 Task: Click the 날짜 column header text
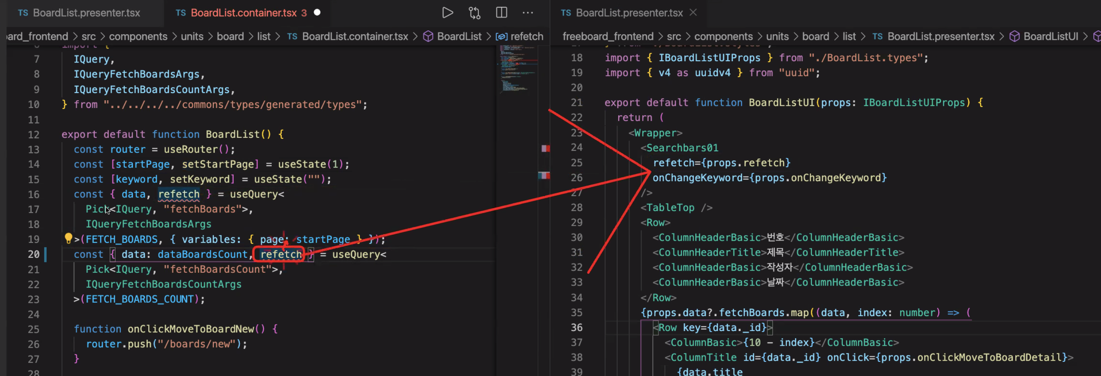(775, 282)
